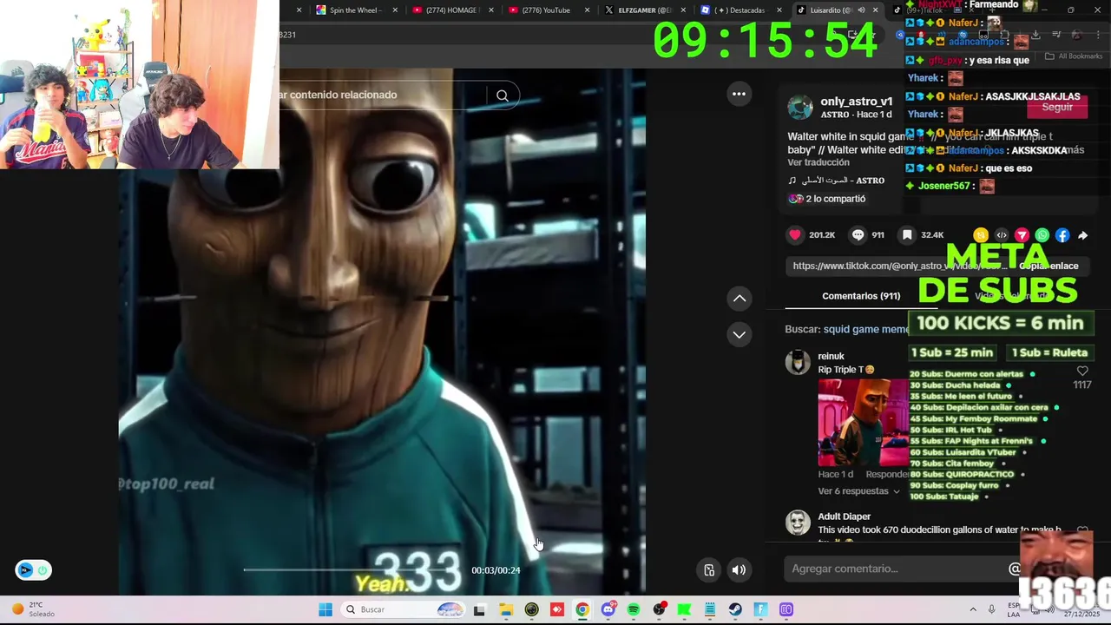
Task: Click the search magnifier icon in TikTok
Action: point(503,95)
